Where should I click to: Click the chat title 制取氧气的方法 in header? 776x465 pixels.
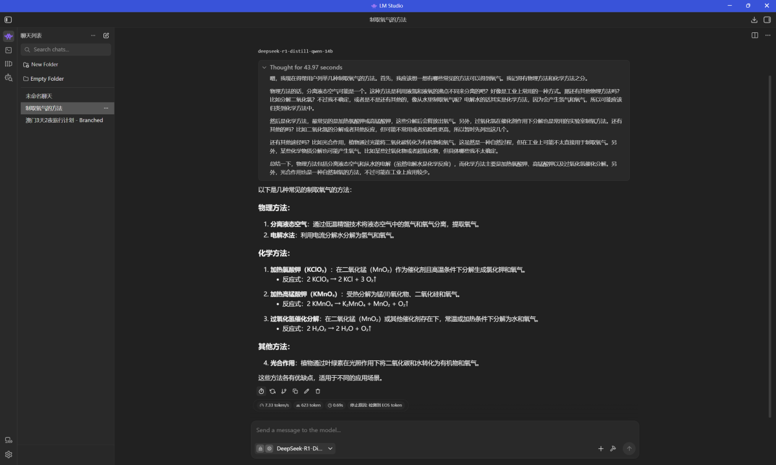[x=388, y=20]
